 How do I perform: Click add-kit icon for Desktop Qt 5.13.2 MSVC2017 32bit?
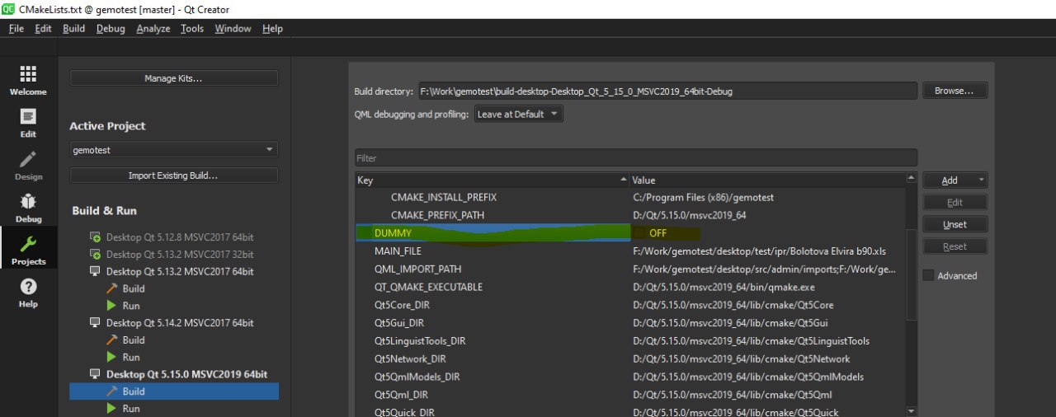(96, 254)
